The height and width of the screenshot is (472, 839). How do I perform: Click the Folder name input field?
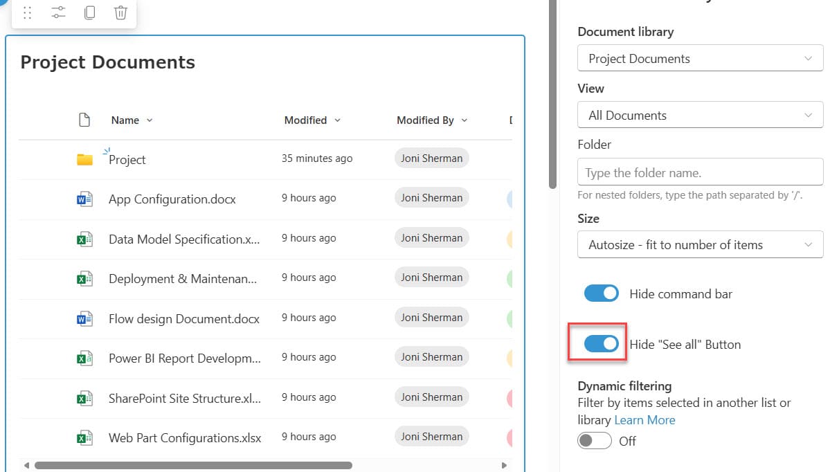click(700, 172)
